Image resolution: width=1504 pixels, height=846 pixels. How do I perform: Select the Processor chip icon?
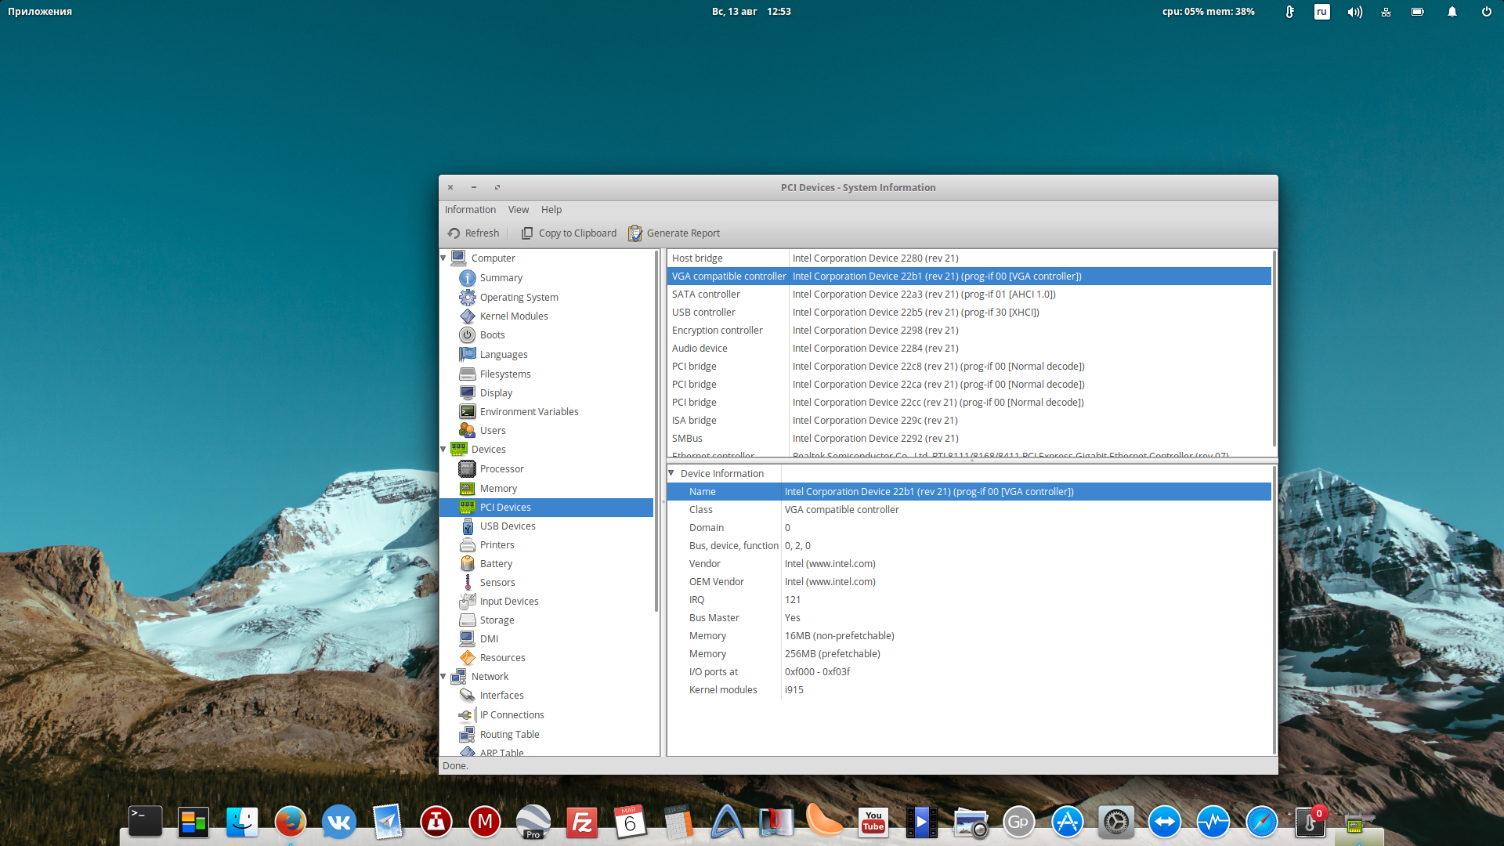tap(468, 469)
